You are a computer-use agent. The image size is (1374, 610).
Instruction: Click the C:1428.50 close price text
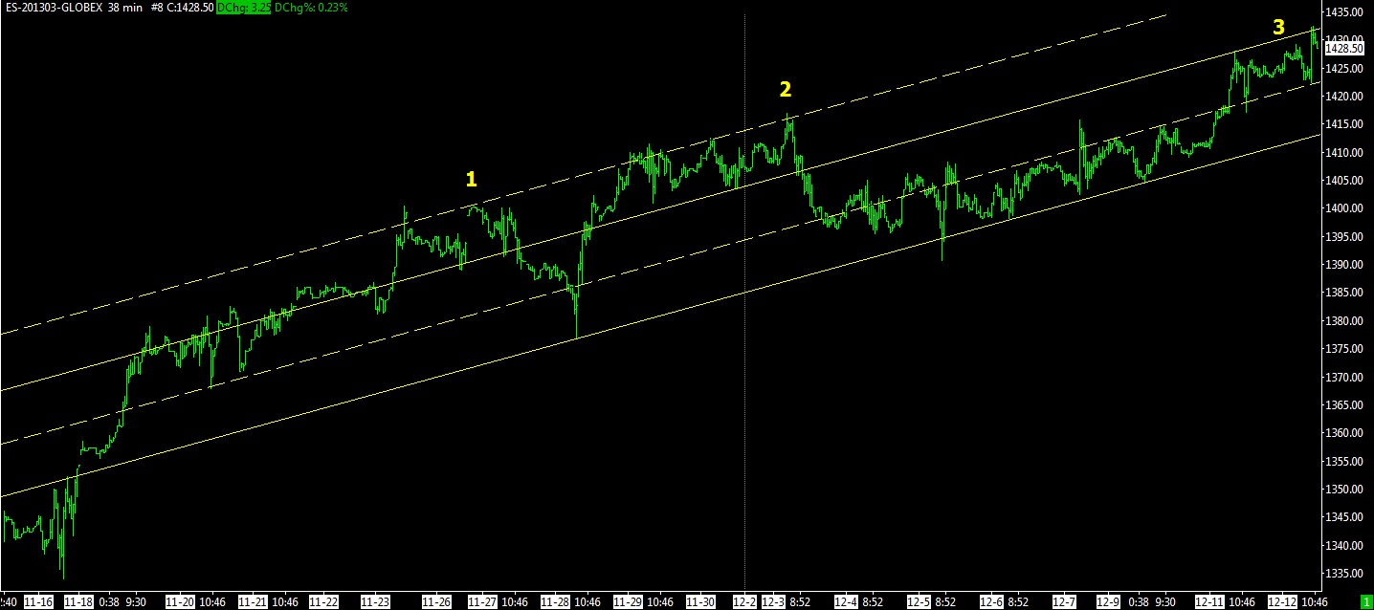coord(190,8)
